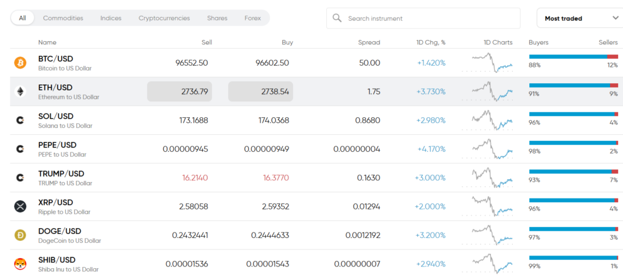Open the Most traded dropdown
Viewport: 623px width, 278px height.
[579, 18]
